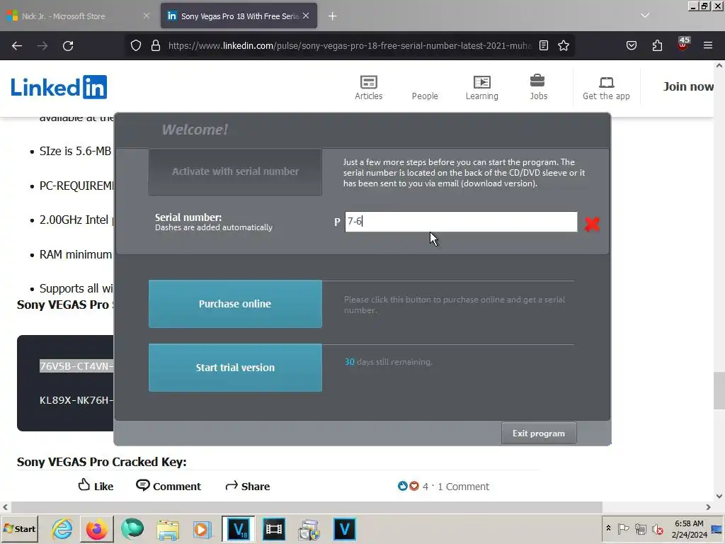Click Purchase online button
Viewport: 725px width, 544px height.
tap(235, 304)
